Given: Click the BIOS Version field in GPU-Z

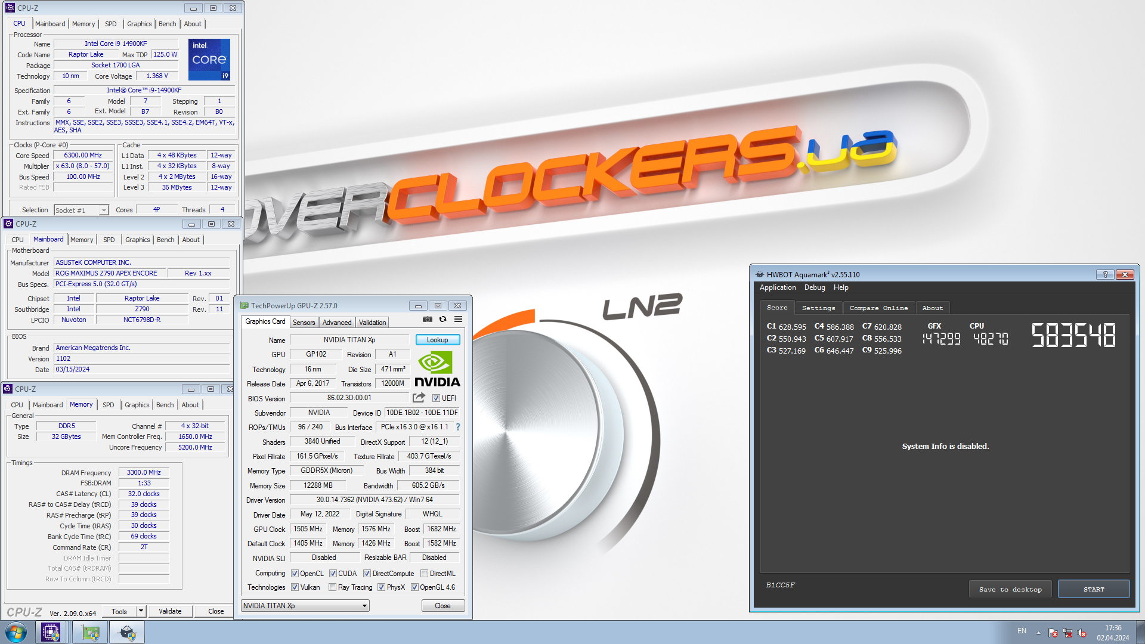Looking at the screenshot, I should [x=349, y=398].
